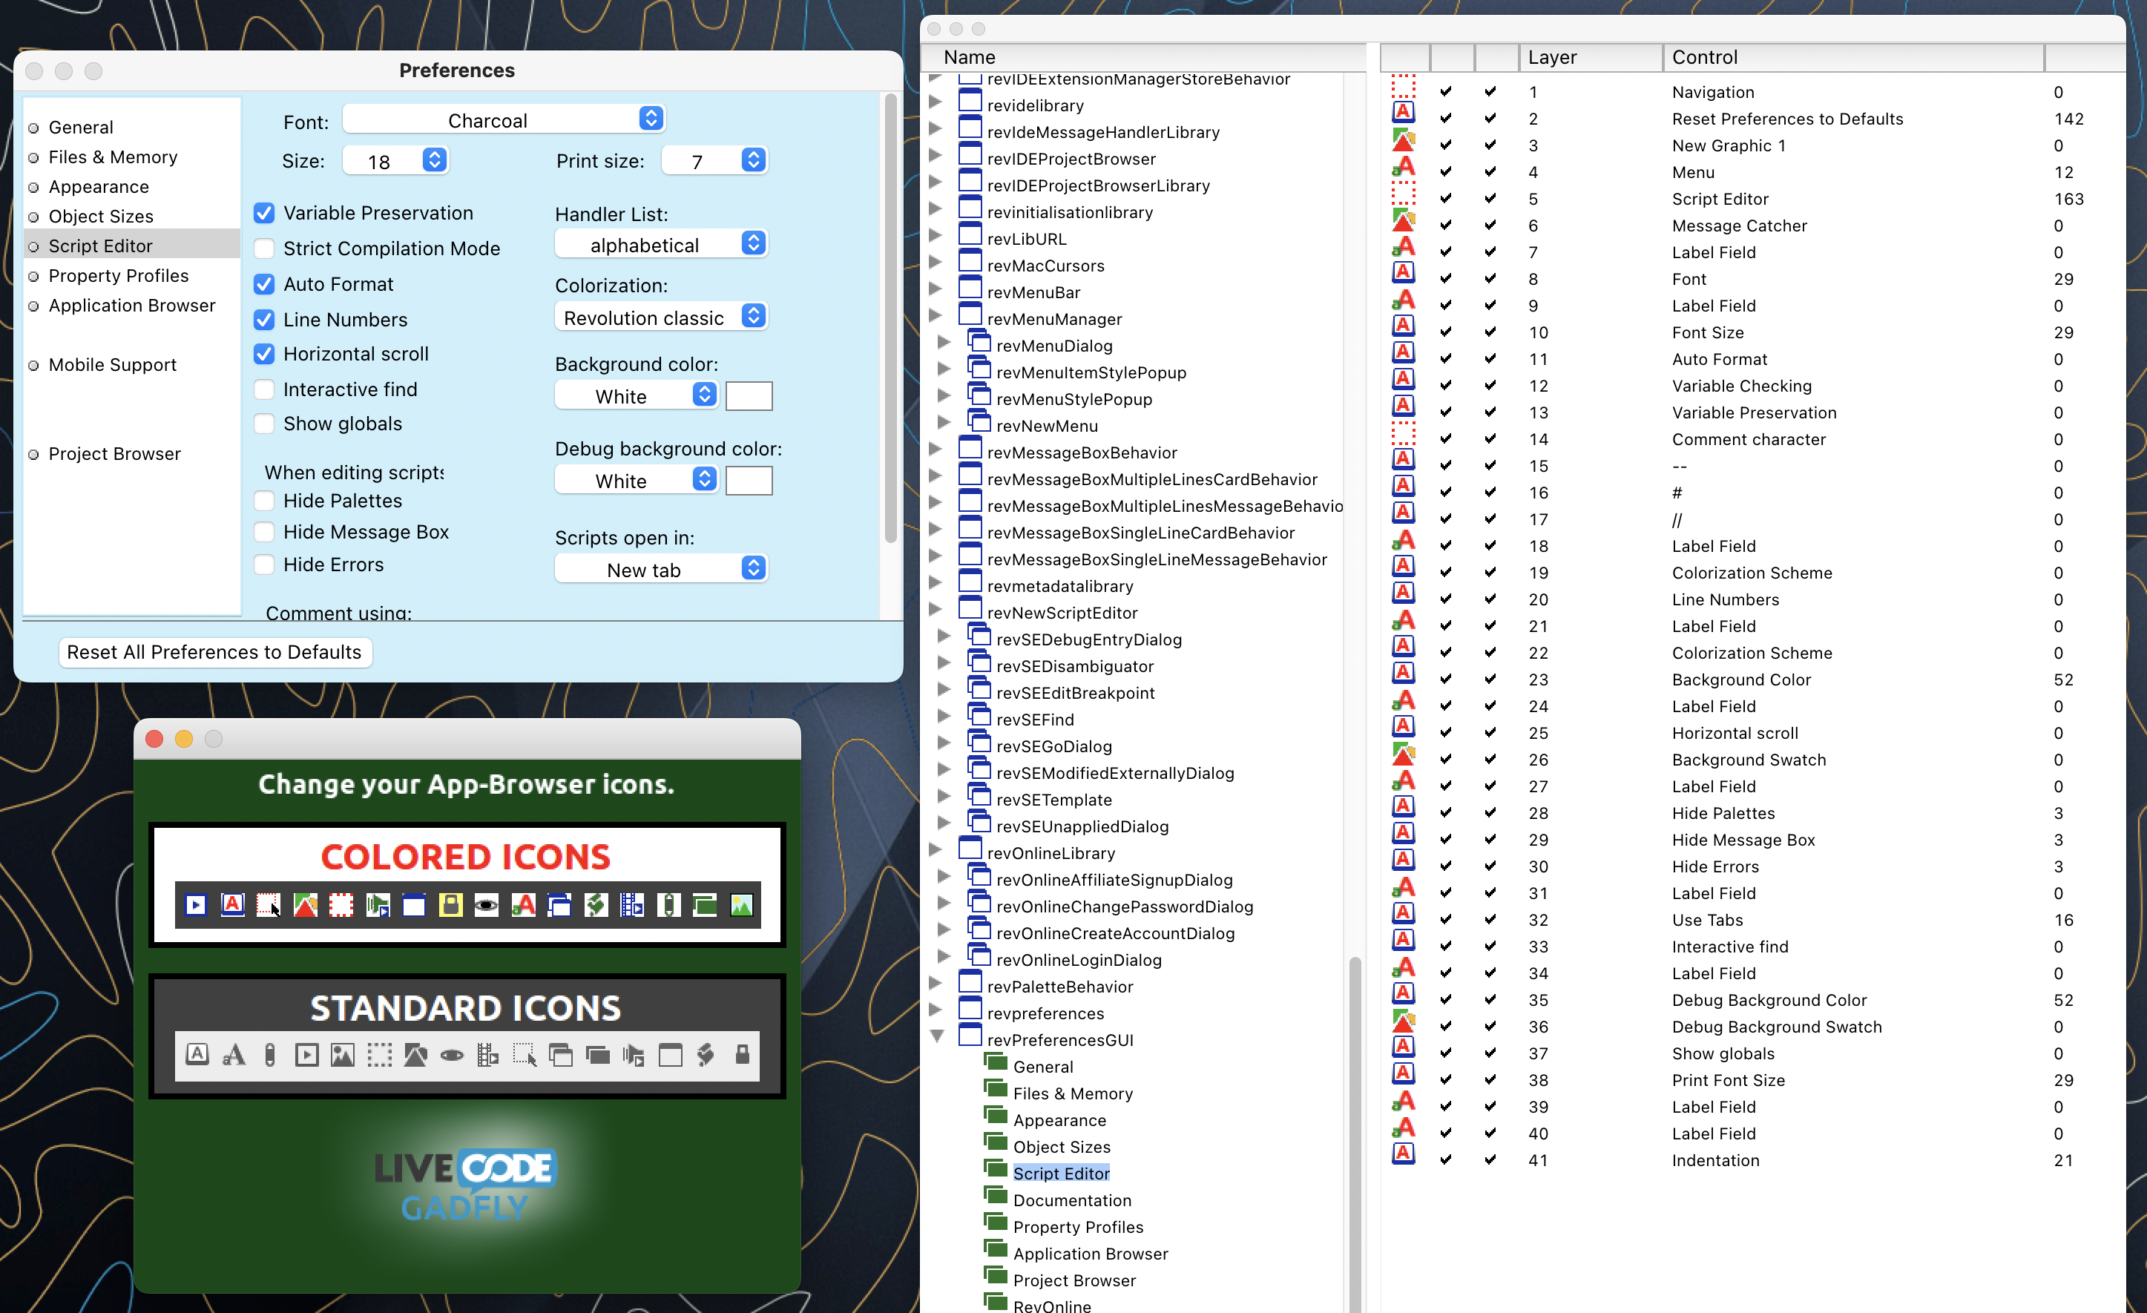The height and width of the screenshot is (1313, 2147).
Task: Enable the Interactive find checkbox
Action: pos(264,389)
